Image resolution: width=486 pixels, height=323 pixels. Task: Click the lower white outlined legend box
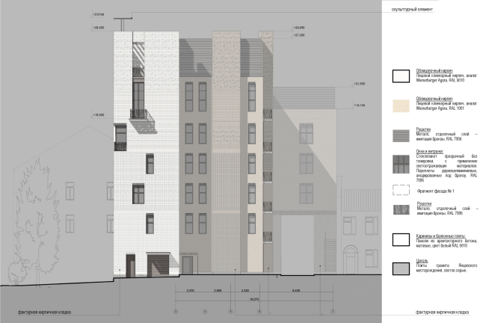coord(401,239)
